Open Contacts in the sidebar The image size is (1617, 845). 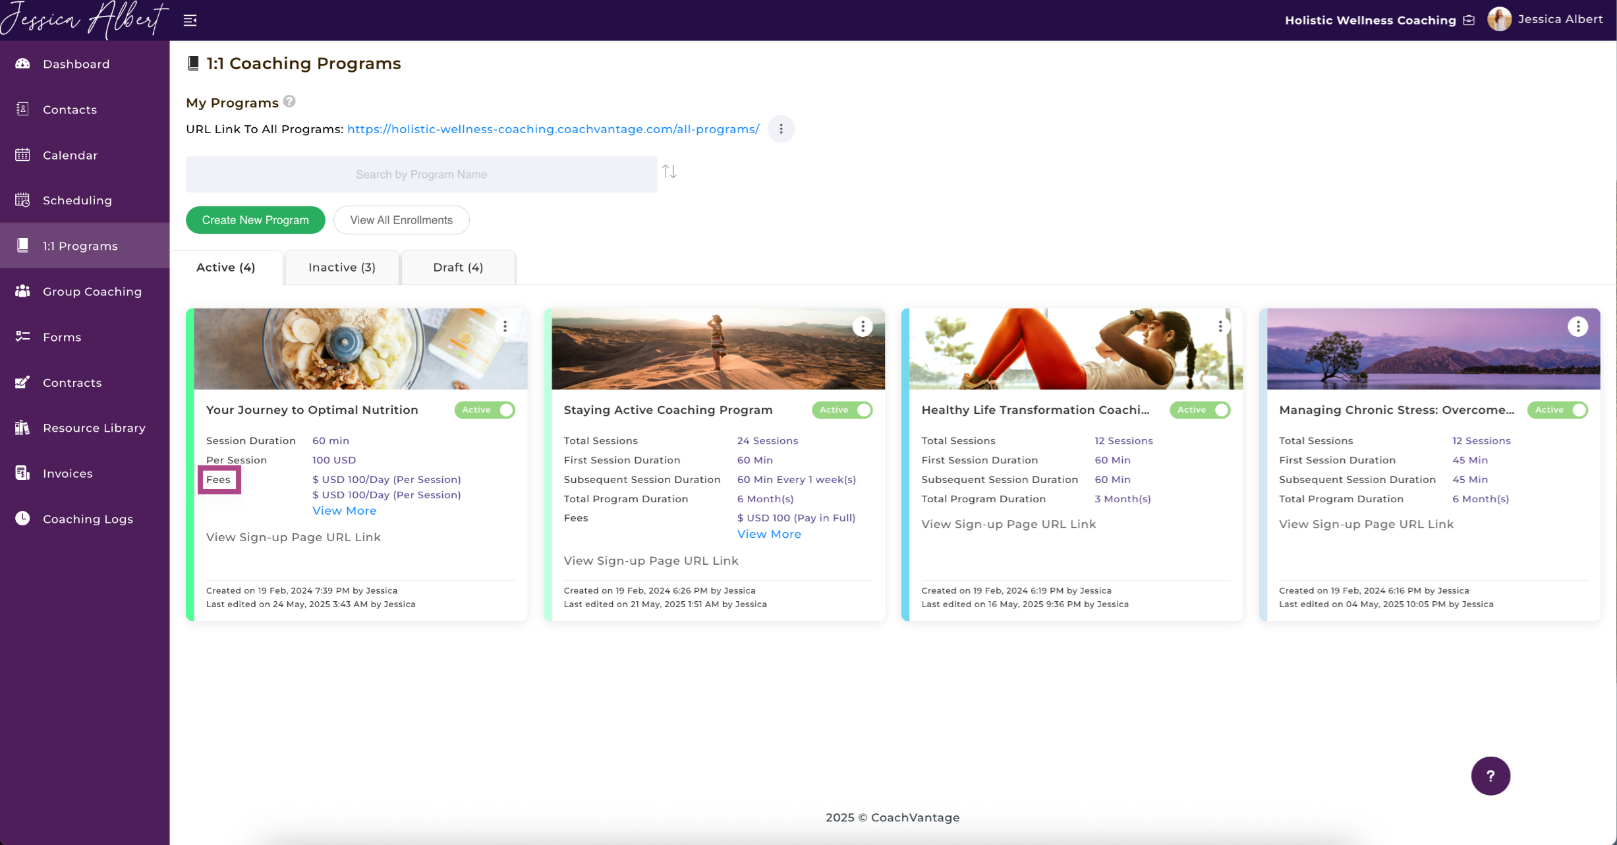[x=85, y=109]
